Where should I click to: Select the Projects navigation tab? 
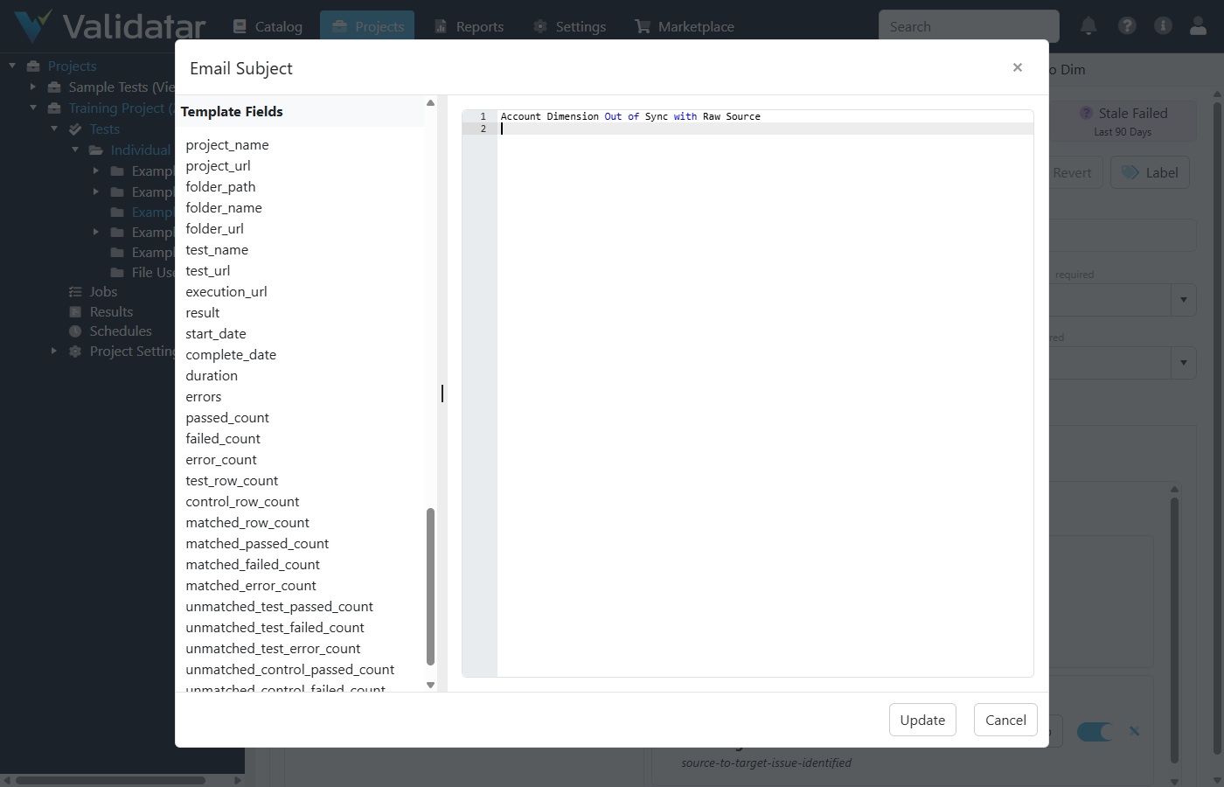click(367, 25)
